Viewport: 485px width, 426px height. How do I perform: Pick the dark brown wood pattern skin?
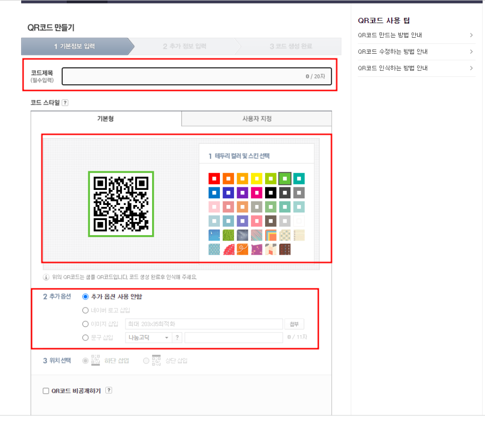(285, 250)
